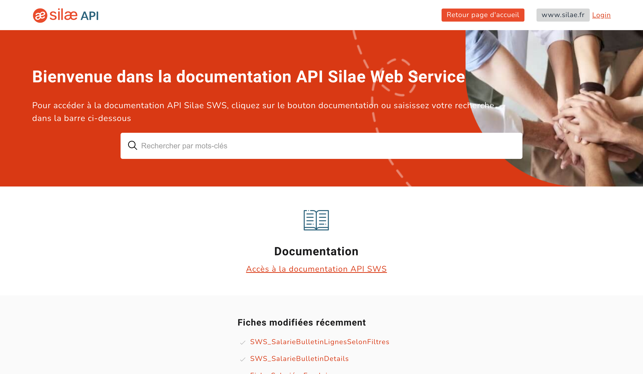643x374 pixels.
Task: Click the Documentation heading
Action: [316, 251]
